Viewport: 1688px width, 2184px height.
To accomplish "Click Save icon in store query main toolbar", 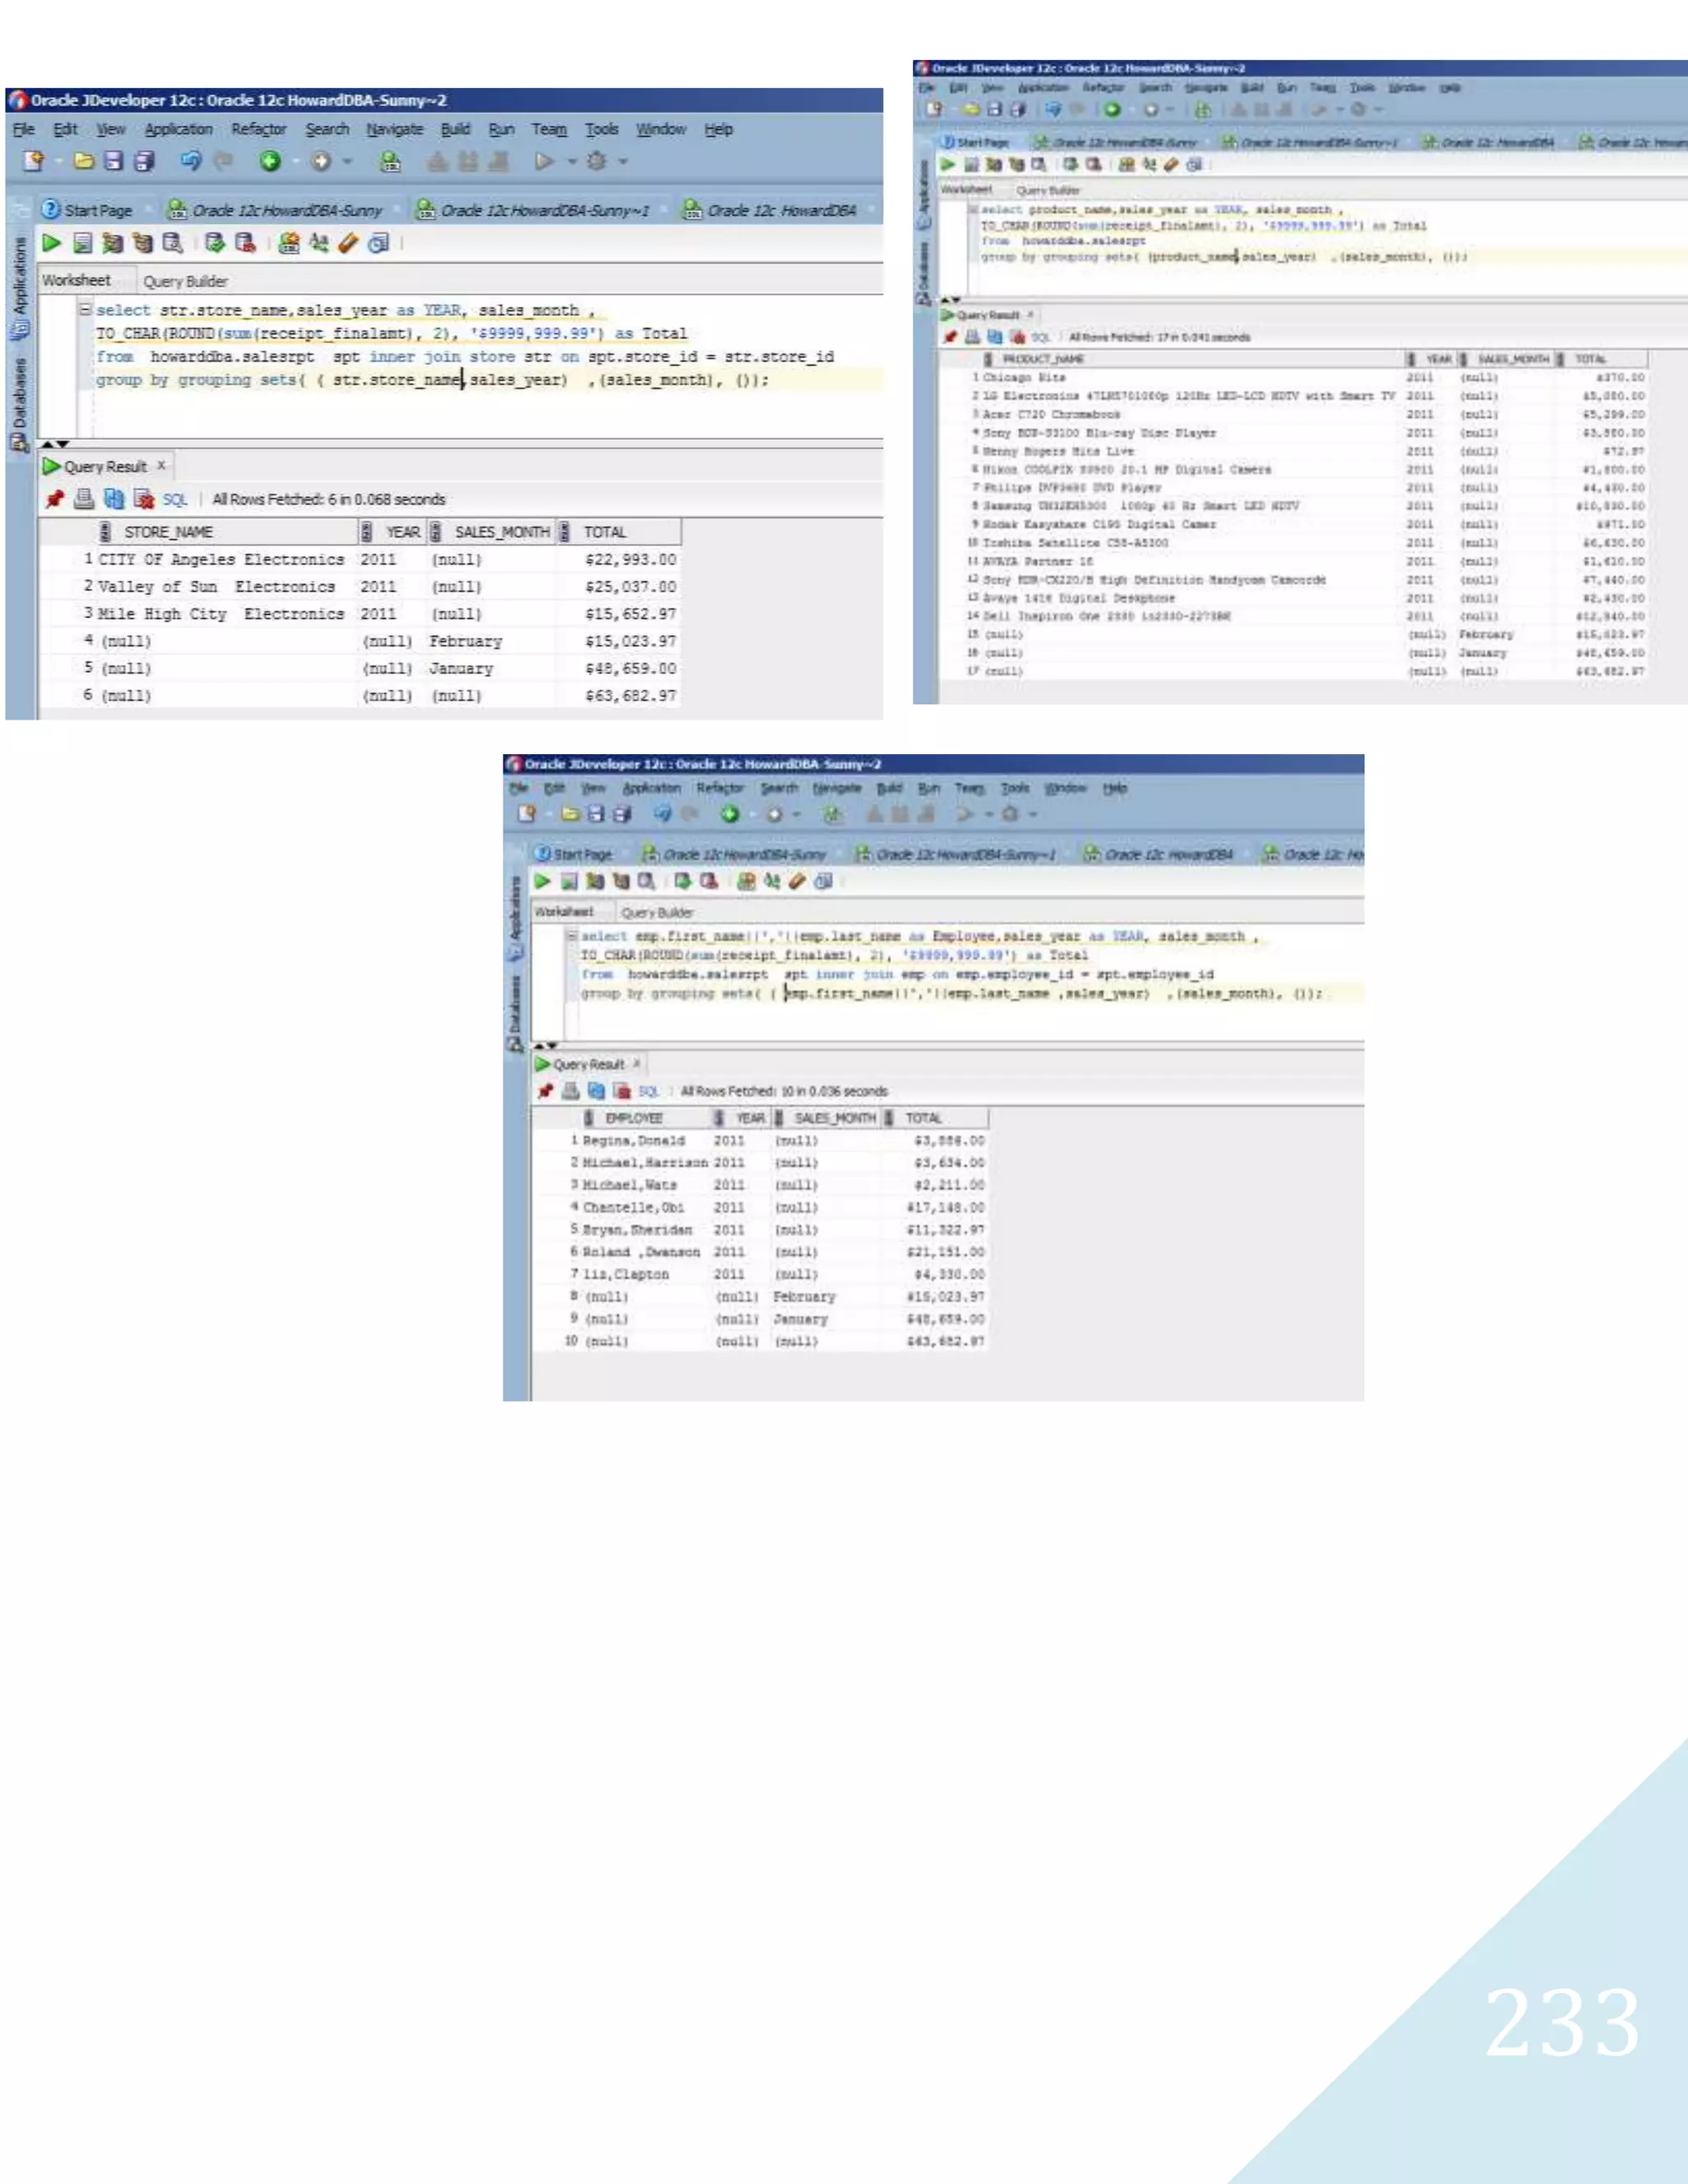I will (x=113, y=161).
